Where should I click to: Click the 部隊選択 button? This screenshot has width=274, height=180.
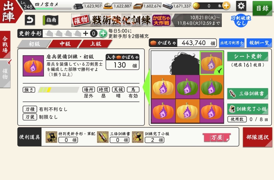[x=257, y=137]
